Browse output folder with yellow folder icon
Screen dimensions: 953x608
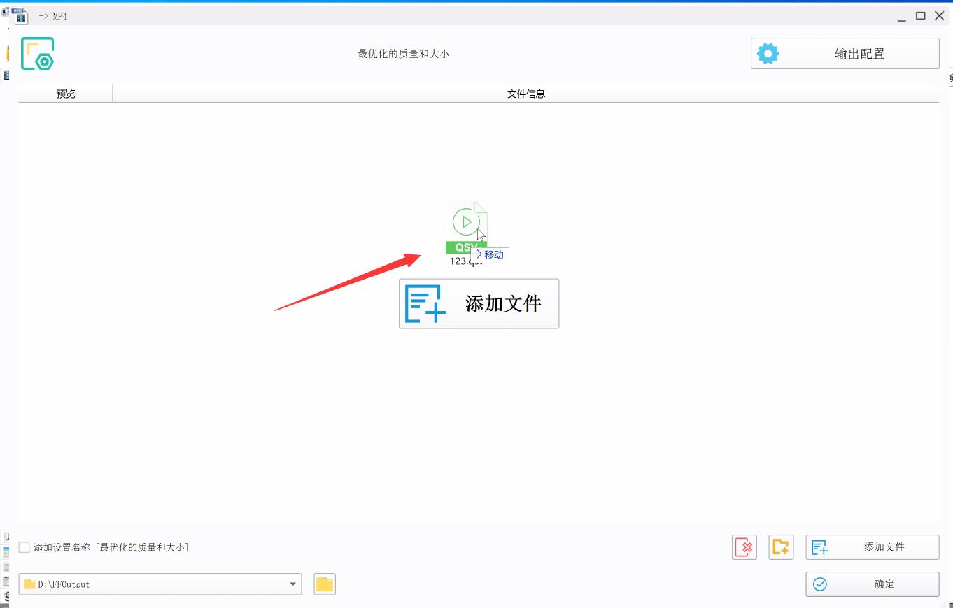(325, 584)
